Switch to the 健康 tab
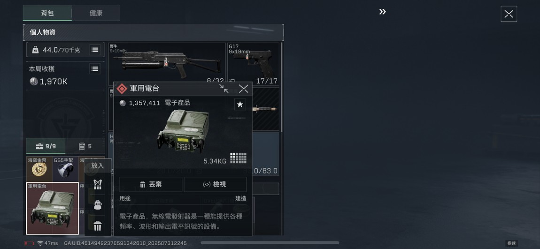 (x=96, y=13)
